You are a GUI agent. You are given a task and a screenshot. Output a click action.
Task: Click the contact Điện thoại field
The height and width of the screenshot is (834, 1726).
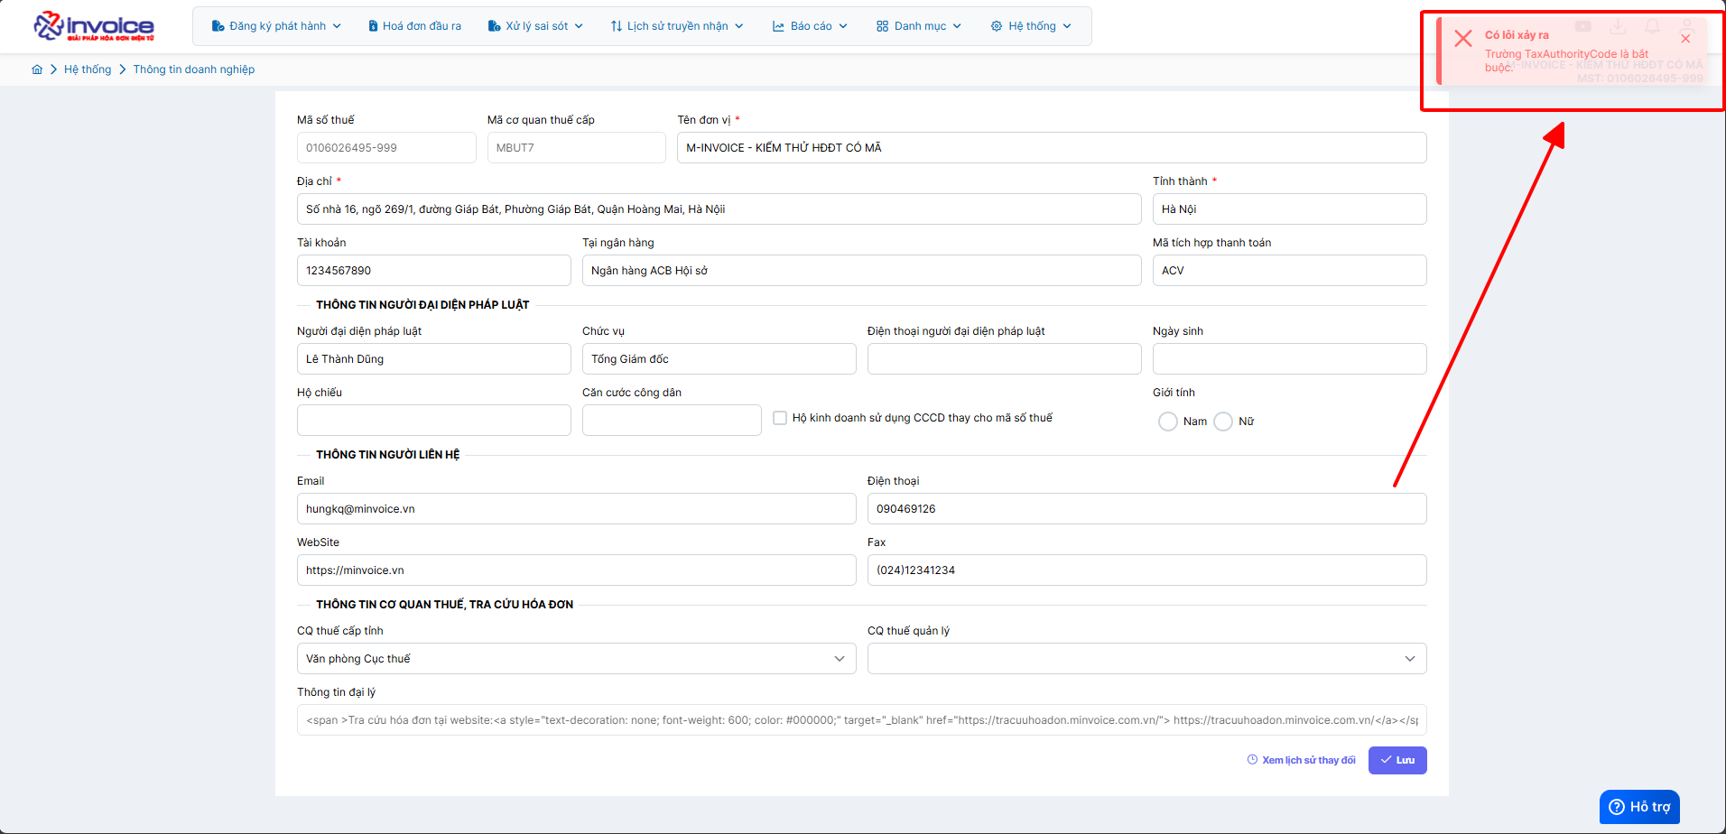pos(1147,509)
